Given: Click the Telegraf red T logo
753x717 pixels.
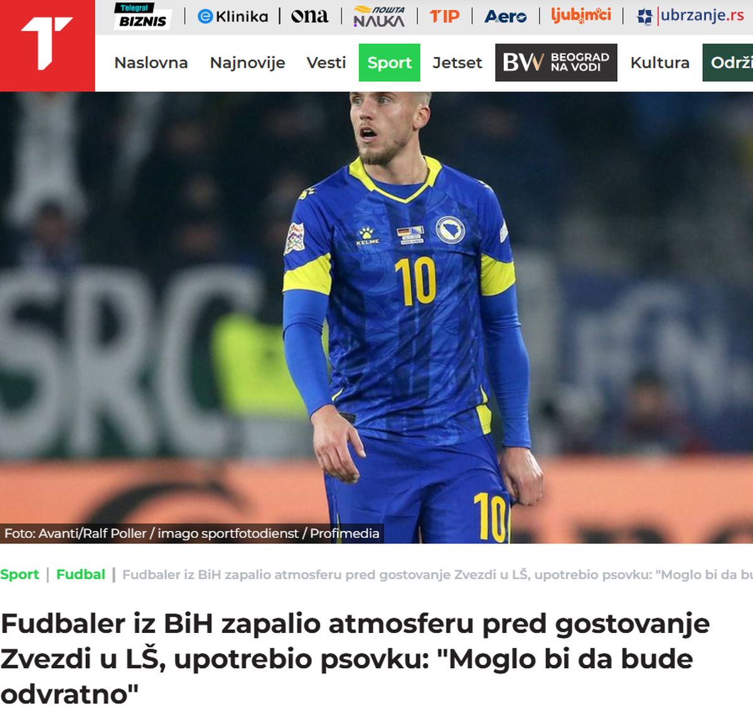Looking at the screenshot, I should (x=47, y=46).
